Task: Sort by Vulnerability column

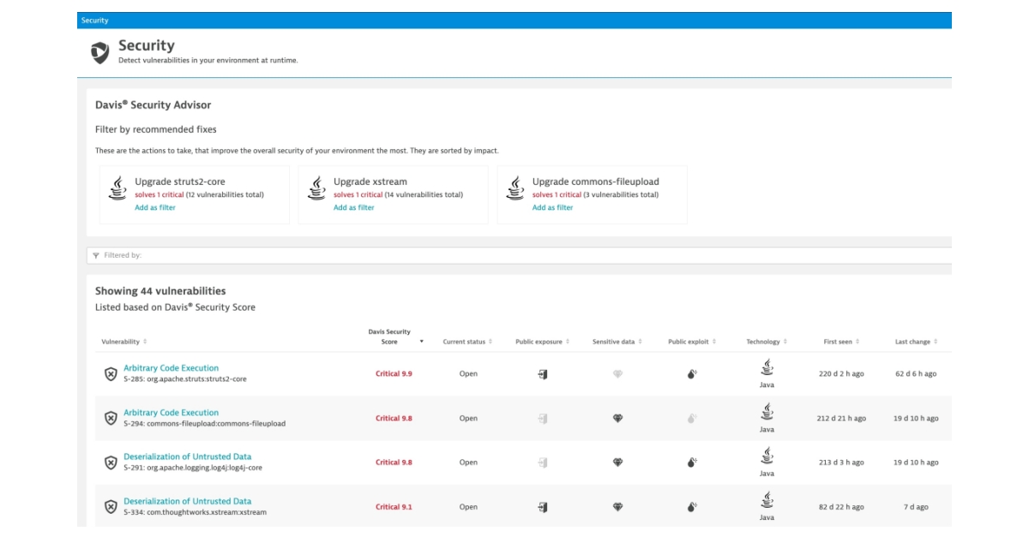Action: 124,342
